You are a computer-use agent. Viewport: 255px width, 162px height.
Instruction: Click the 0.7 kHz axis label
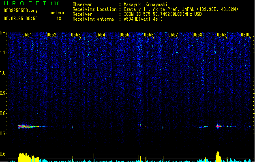4,134
